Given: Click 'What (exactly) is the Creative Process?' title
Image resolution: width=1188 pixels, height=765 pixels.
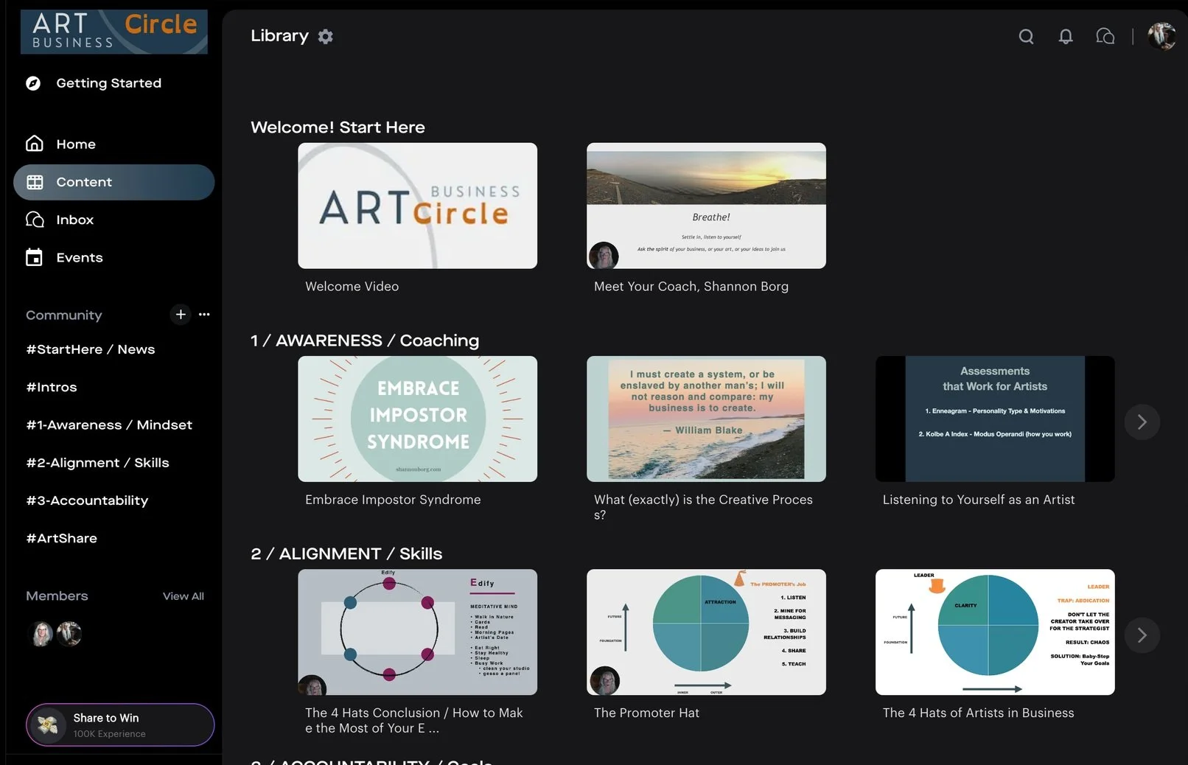Looking at the screenshot, I should (x=703, y=507).
